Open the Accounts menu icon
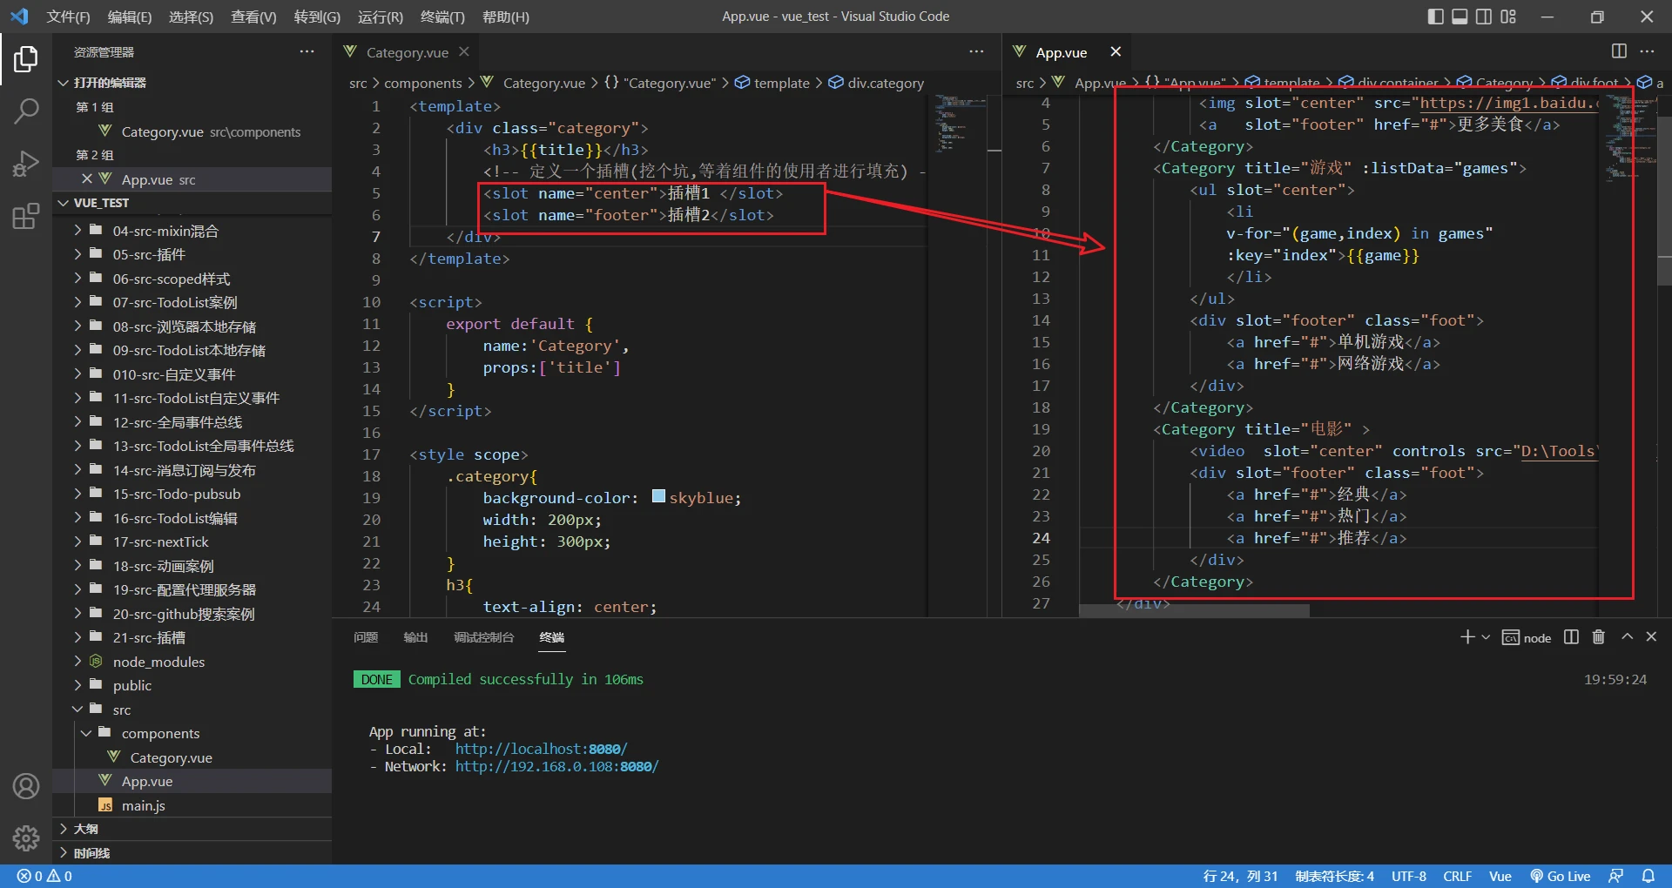 (26, 786)
